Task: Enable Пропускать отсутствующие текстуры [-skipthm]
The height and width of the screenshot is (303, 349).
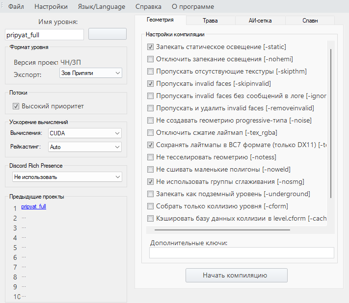Action: click(x=151, y=72)
